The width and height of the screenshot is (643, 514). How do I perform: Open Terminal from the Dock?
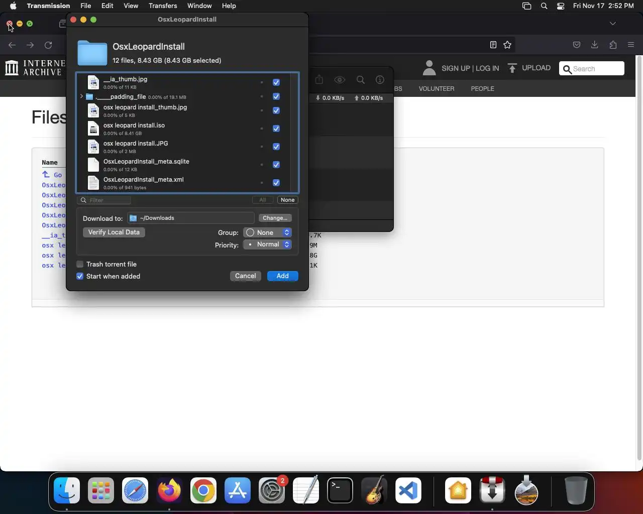(340, 490)
